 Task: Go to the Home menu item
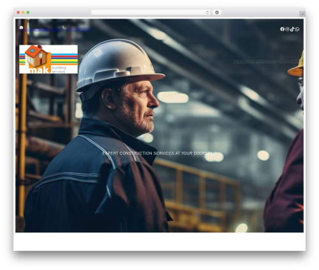pos(239,61)
